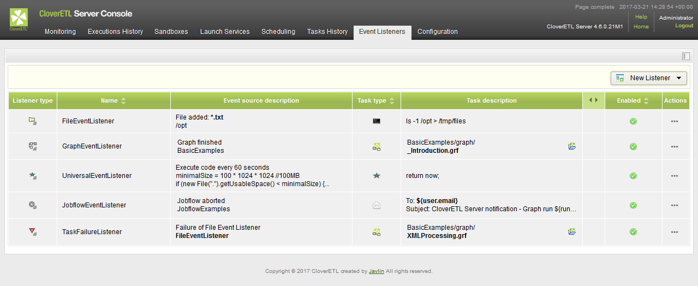
Task: Click the CloverETL logo icon
Action: pyautogui.click(x=19, y=19)
